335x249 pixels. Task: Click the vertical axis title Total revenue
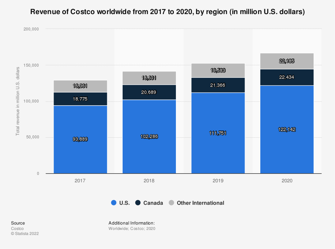pyautogui.click(x=18, y=101)
